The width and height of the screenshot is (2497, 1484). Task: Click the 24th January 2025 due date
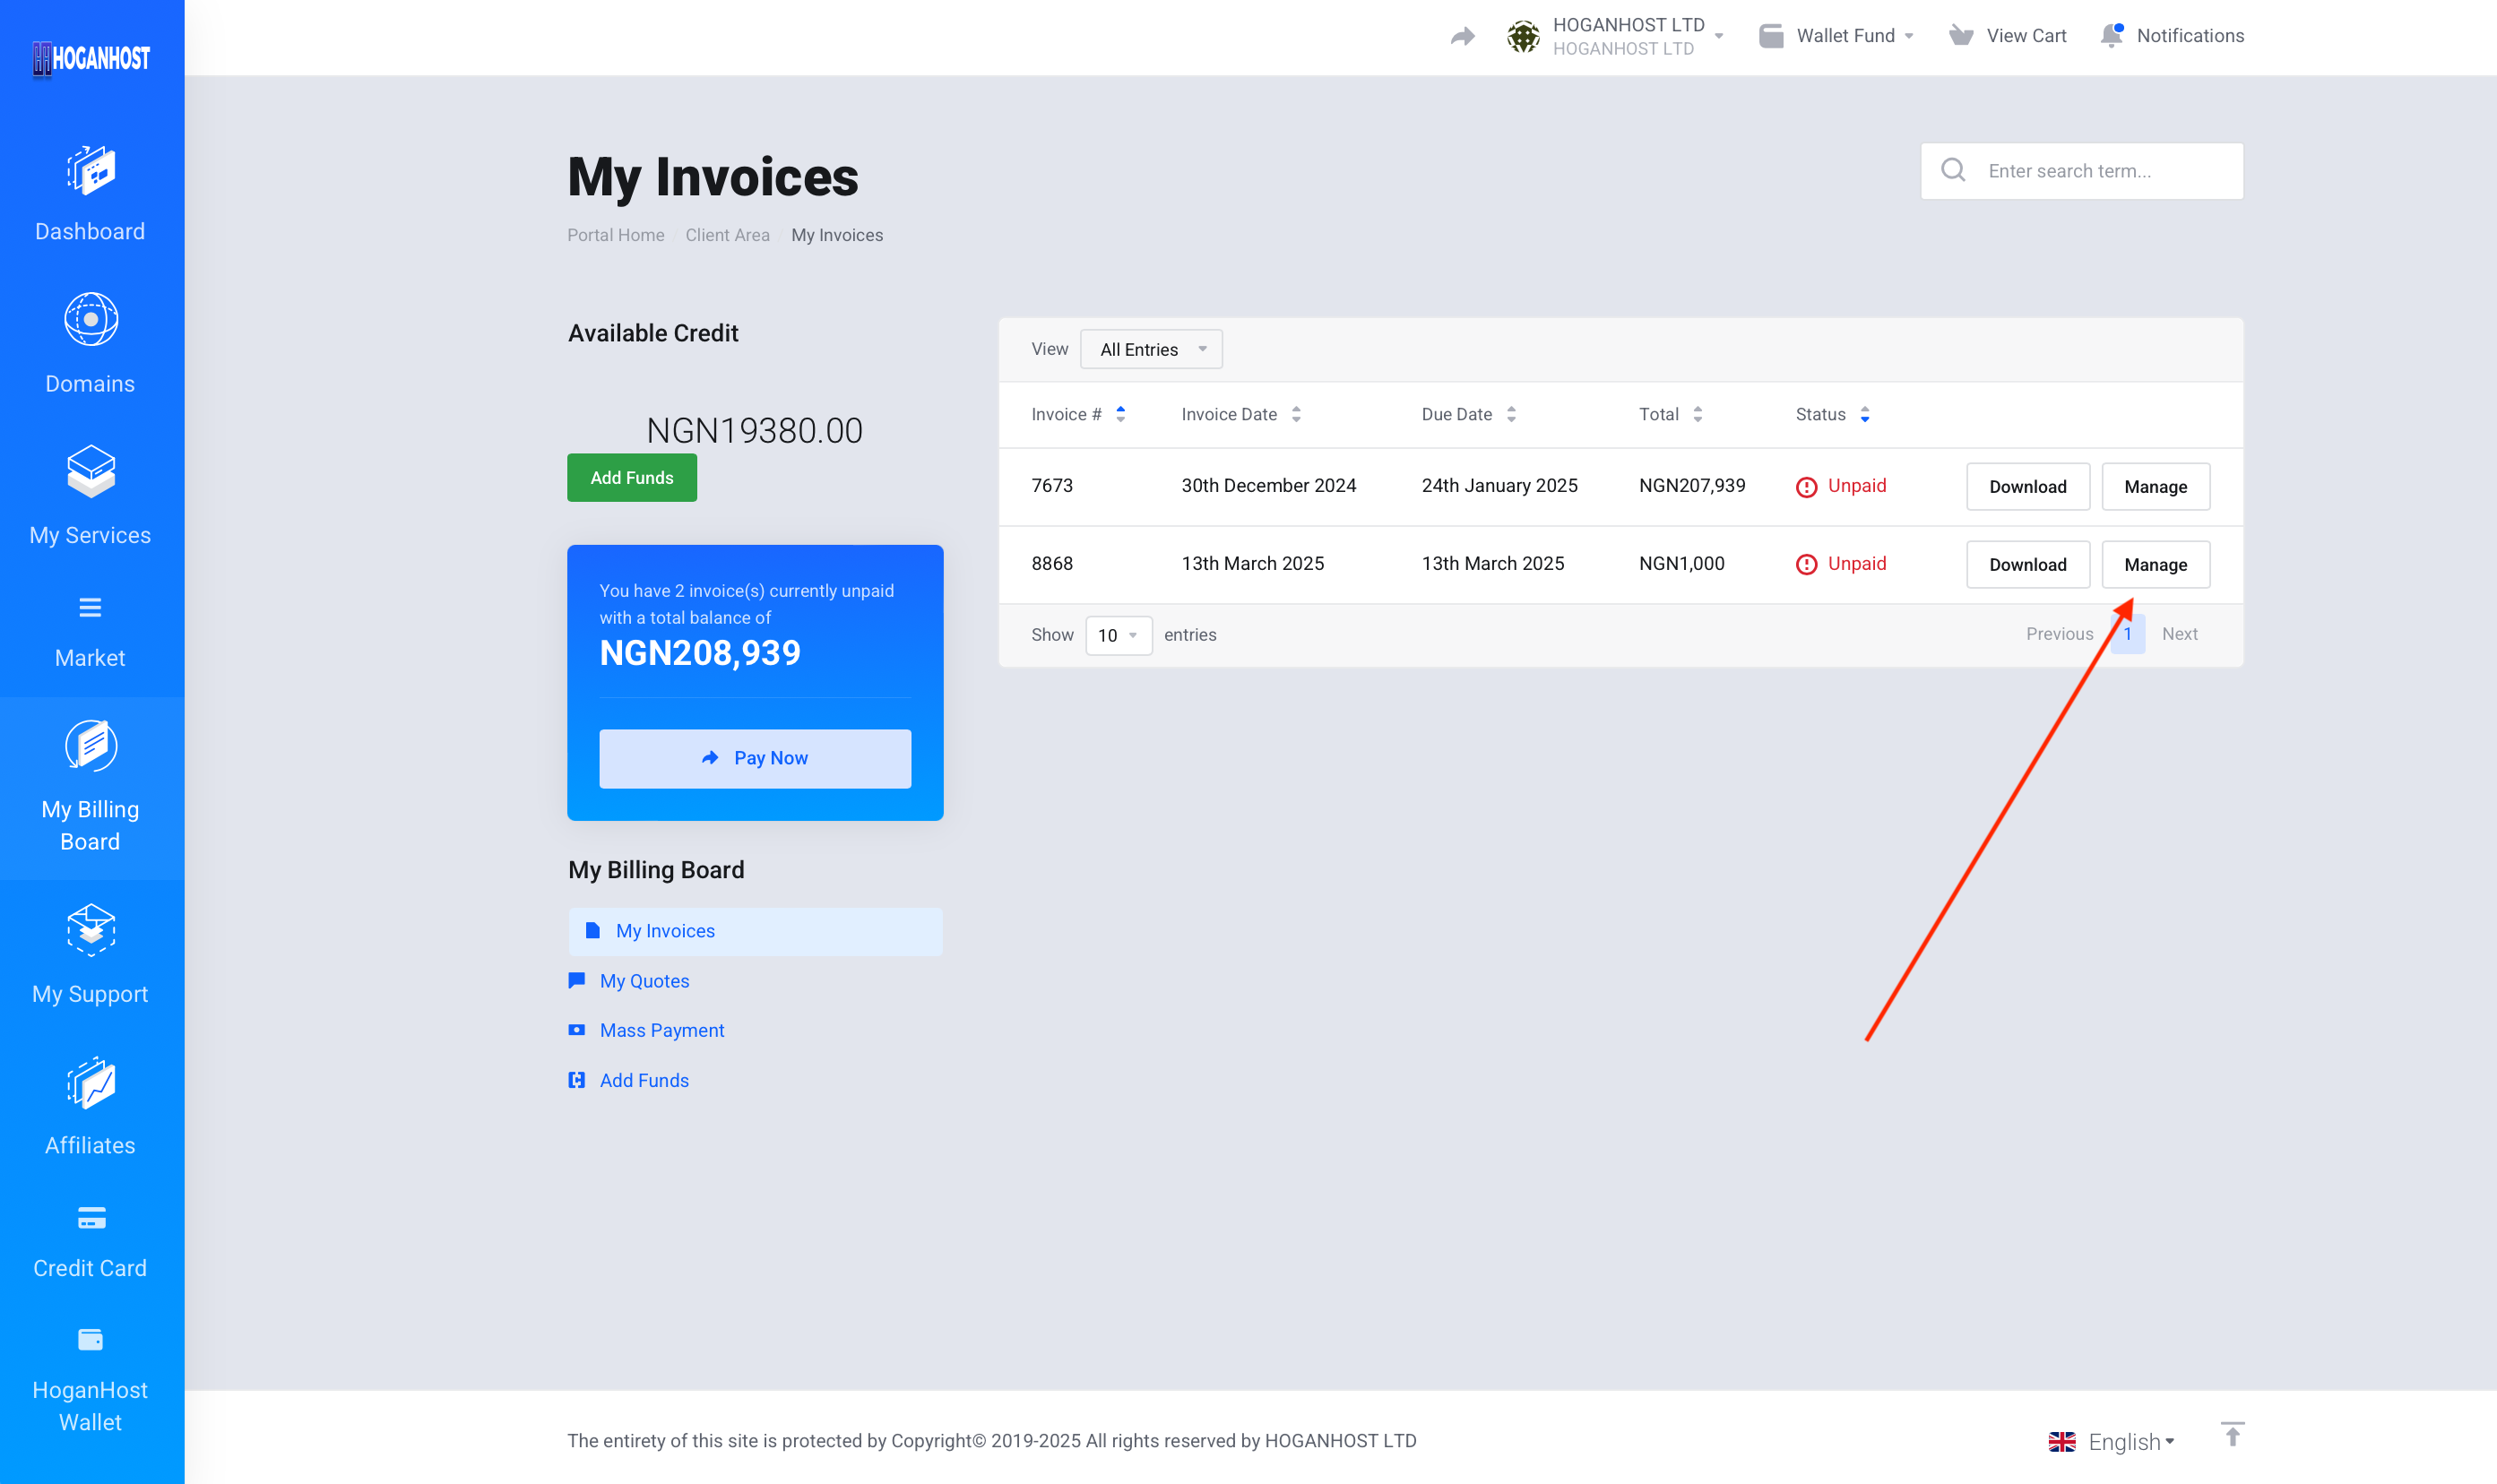[x=1499, y=486]
